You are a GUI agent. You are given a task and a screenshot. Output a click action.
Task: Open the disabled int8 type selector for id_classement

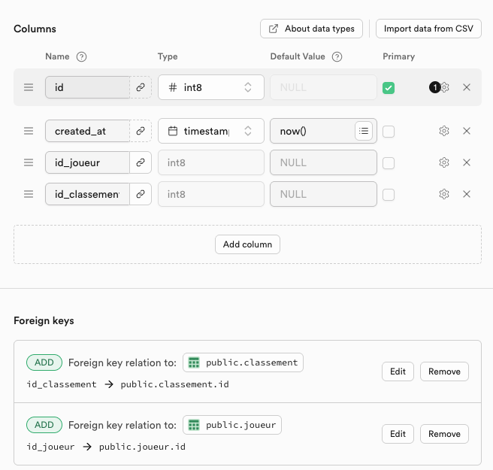210,194
